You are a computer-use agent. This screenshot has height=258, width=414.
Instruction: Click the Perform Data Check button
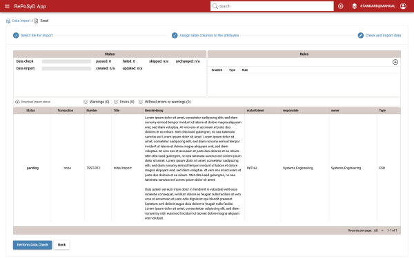click(x=32, y=245)
